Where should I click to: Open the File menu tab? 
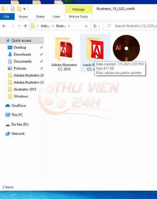tap(7, 17)
